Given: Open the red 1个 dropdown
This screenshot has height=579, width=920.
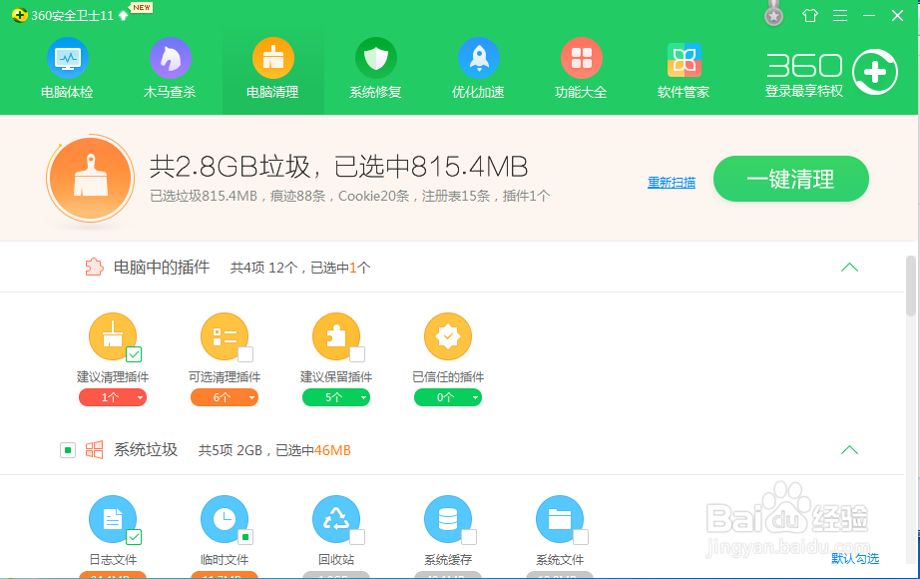Looking at the screenshot, I should tap(113, 397).
